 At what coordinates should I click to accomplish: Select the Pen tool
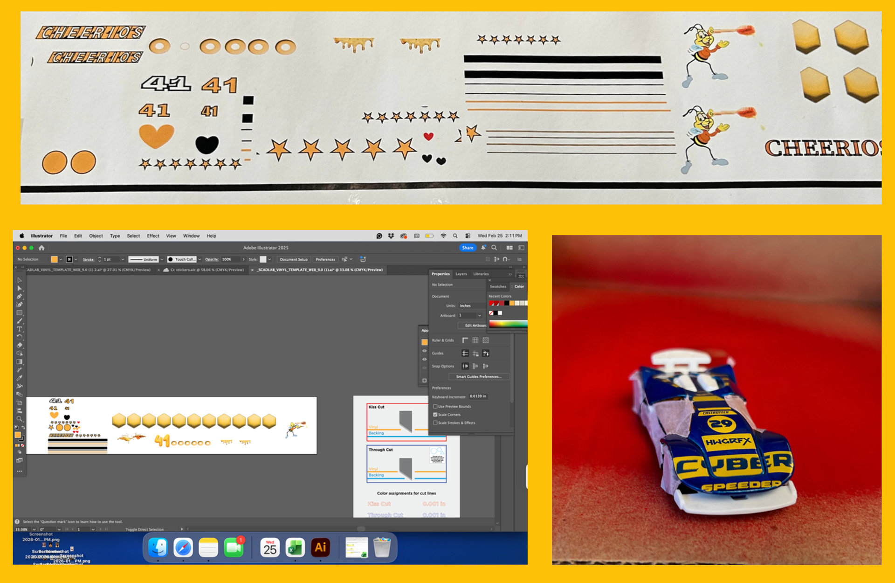20,297
